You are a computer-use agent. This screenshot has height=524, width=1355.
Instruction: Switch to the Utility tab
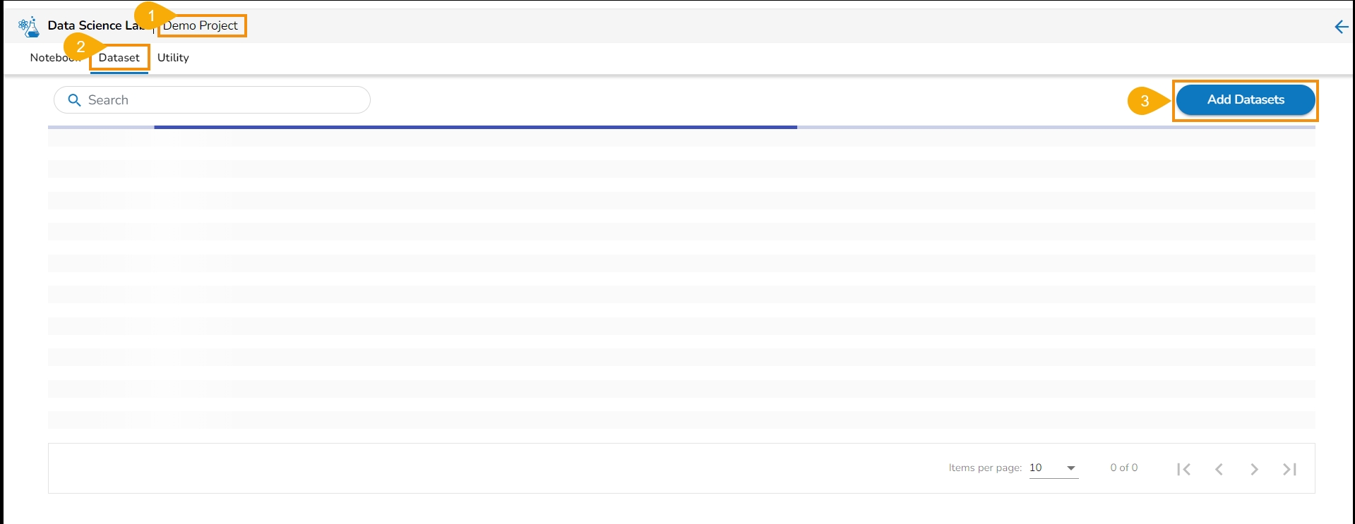click(173, 58)
